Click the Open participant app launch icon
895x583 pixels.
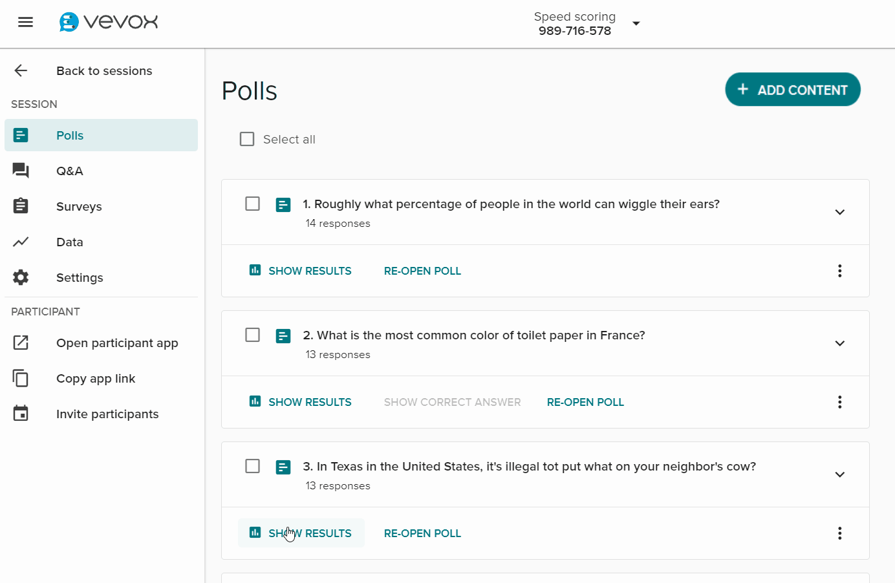(x=21, y=343)
